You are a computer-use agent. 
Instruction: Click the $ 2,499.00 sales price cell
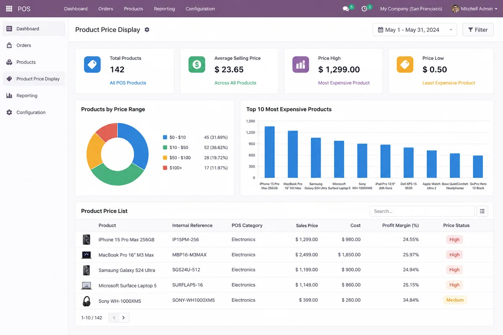coord(306,255)
